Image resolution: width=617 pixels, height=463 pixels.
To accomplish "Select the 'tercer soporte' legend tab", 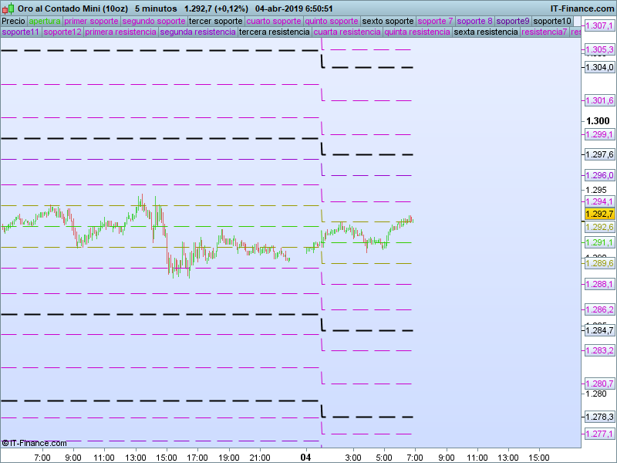I will [215, 21].
